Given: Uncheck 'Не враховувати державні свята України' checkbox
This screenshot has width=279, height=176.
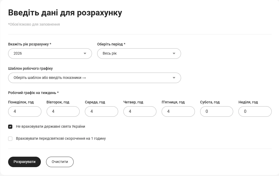Looking at the screenshot, I should click(10, 127).
